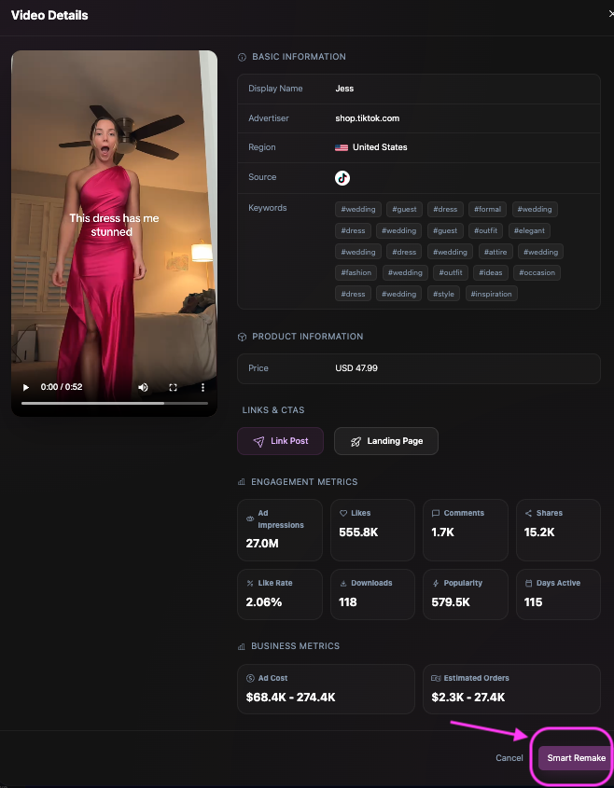Open video more options menu
Screen dimensions: 614x788
tap(202, 387)
